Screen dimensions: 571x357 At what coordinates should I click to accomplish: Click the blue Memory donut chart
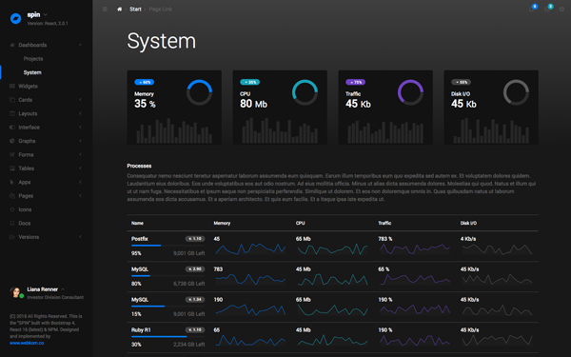pyautogui.click(x=199, y=92)
